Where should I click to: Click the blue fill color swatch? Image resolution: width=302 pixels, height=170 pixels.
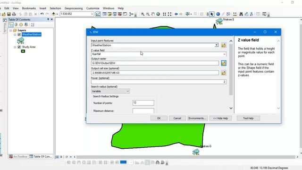(124, 162)
